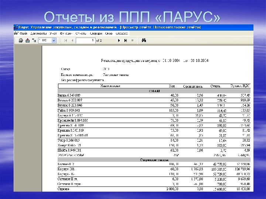The width and height of the screenshot is (266, 199).
Task: Open text search with binoculars icon
Action: click(x=144, y=40)
